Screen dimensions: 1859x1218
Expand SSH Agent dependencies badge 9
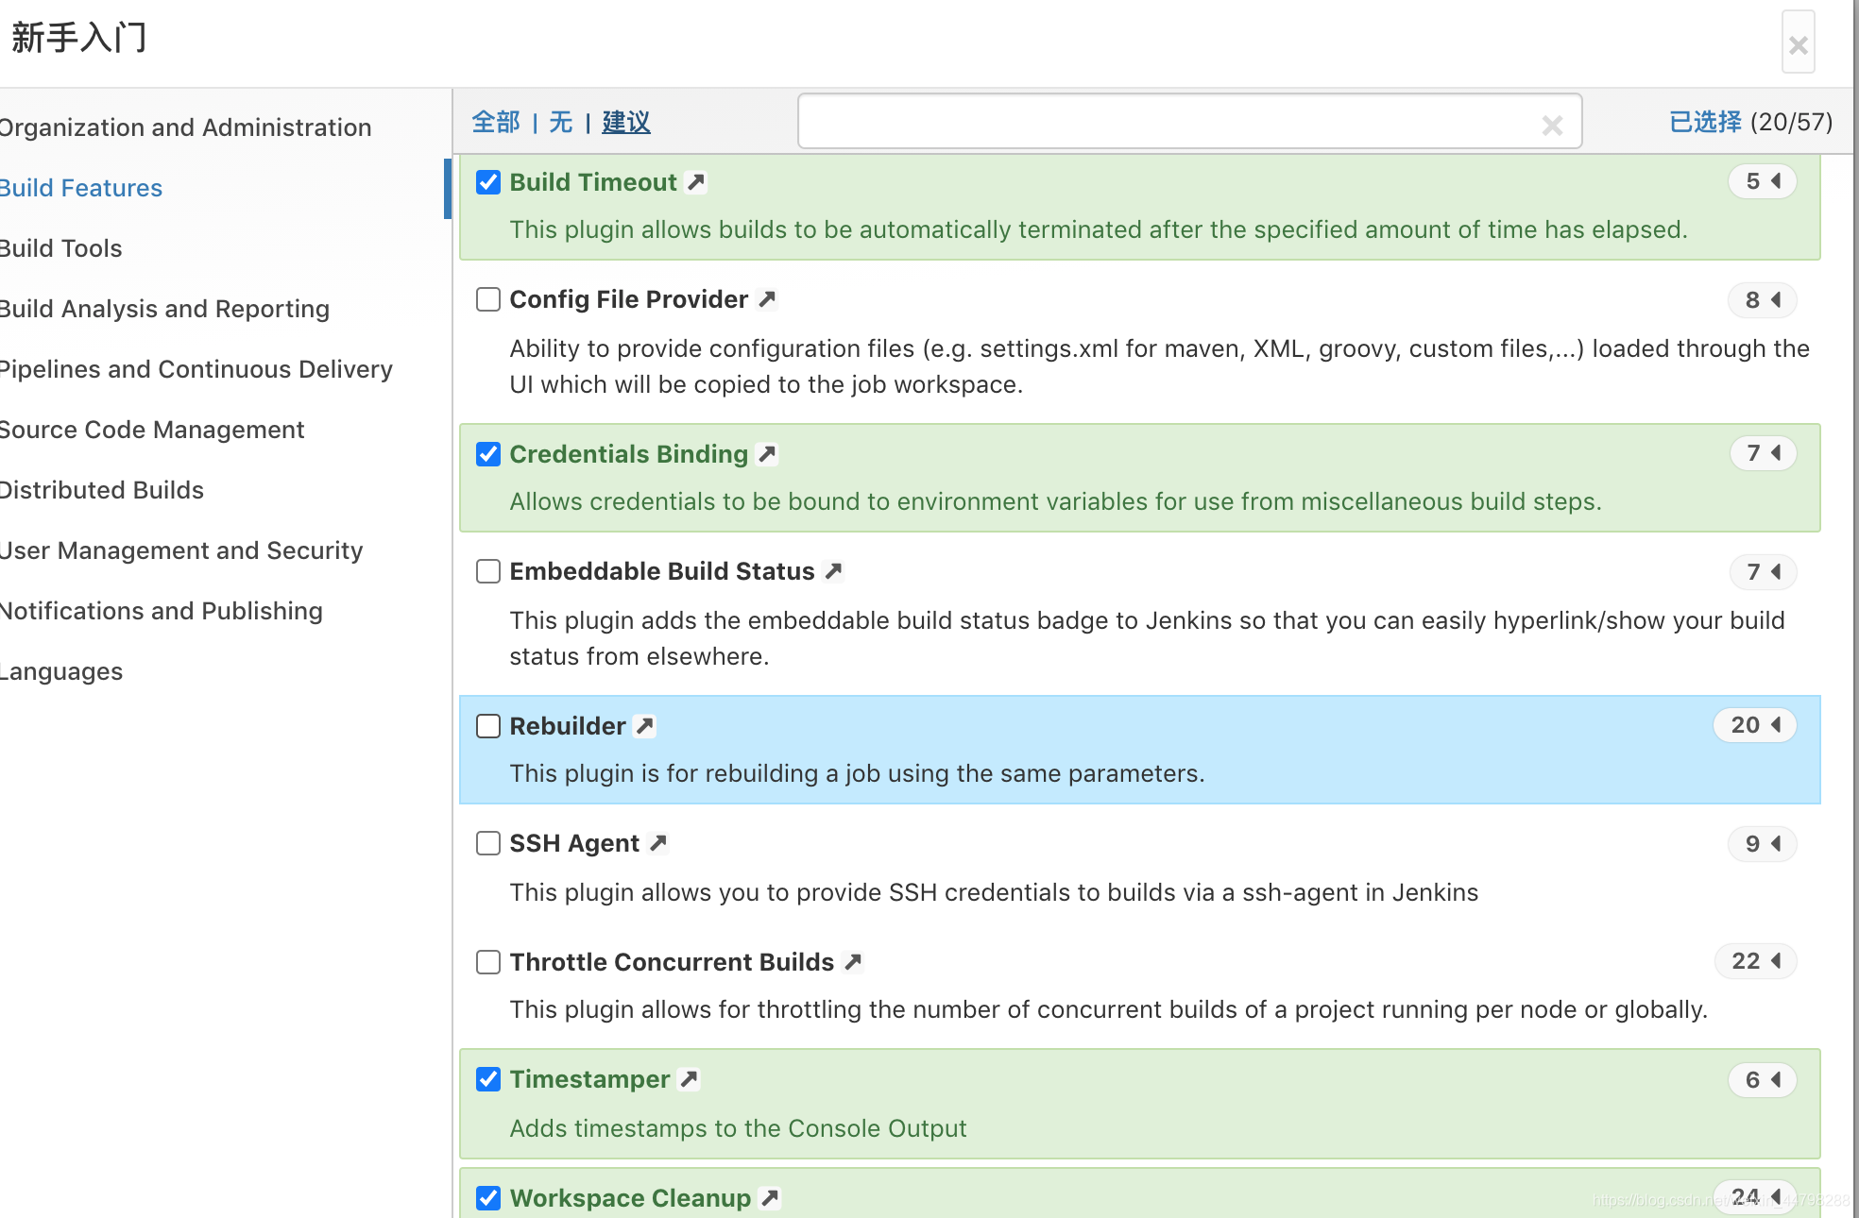[x=1763, y=844]
